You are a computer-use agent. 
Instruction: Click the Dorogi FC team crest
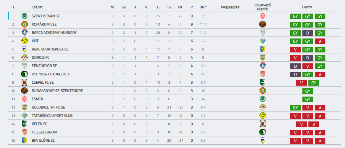pyautogui.click(x=24, y=57)
